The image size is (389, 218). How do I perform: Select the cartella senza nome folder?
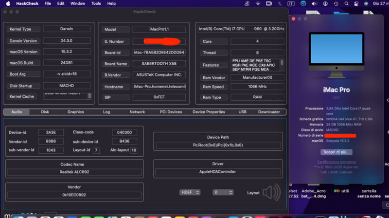coord(369,193)
